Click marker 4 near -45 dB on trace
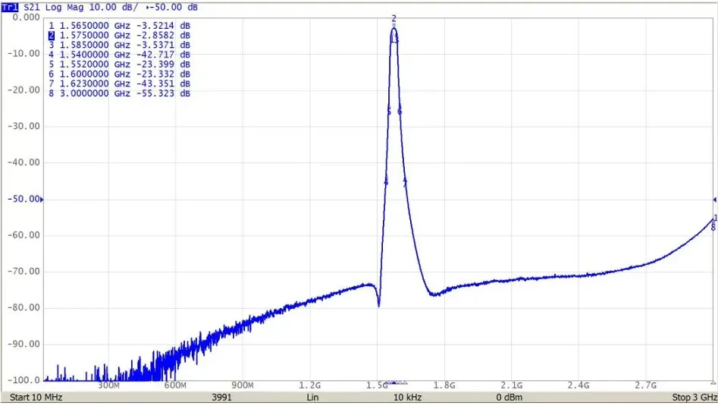Screen dimensions: 718x406 click(x=386, y=181)
